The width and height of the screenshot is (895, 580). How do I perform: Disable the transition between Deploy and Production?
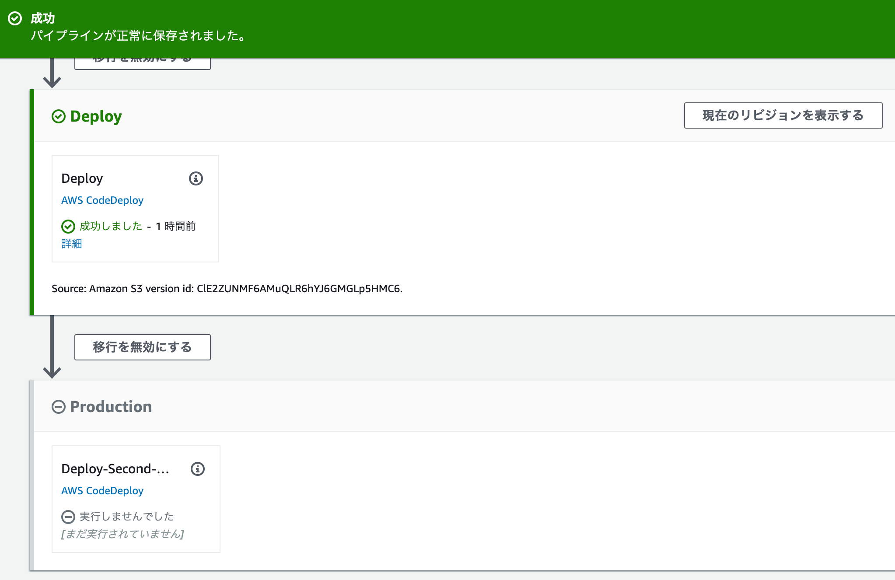[x=142, y=347]
